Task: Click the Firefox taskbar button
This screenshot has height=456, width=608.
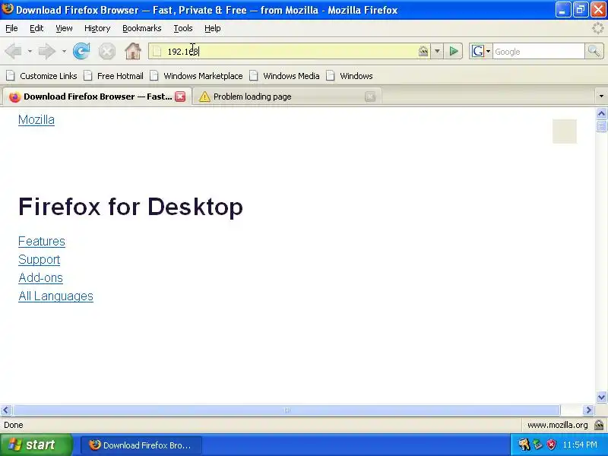Action: (x=141, y=445)
